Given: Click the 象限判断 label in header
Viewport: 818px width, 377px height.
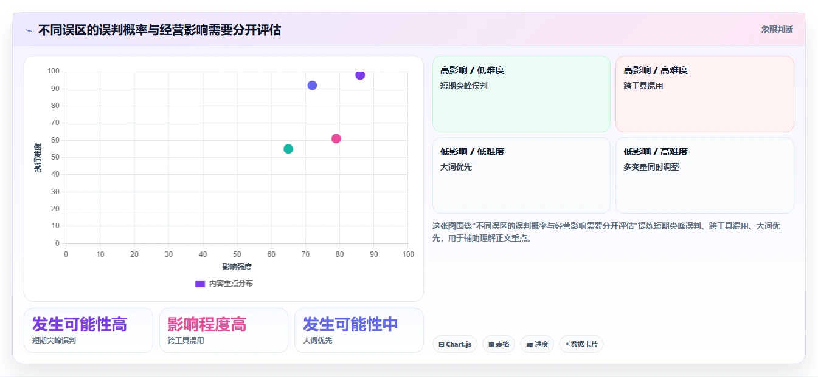Looking at the screenshot, I should point(777,29).
